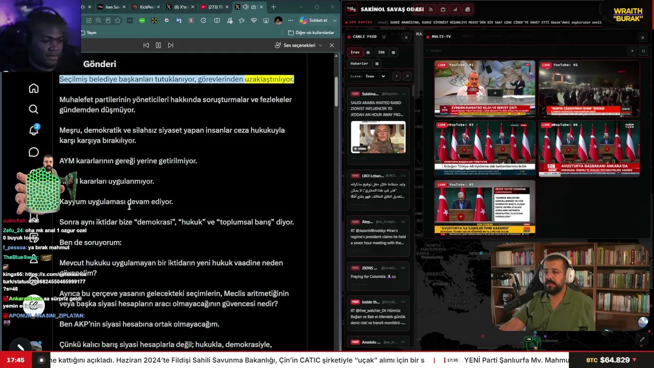Pause the read aloud playback

coord(158,45)
